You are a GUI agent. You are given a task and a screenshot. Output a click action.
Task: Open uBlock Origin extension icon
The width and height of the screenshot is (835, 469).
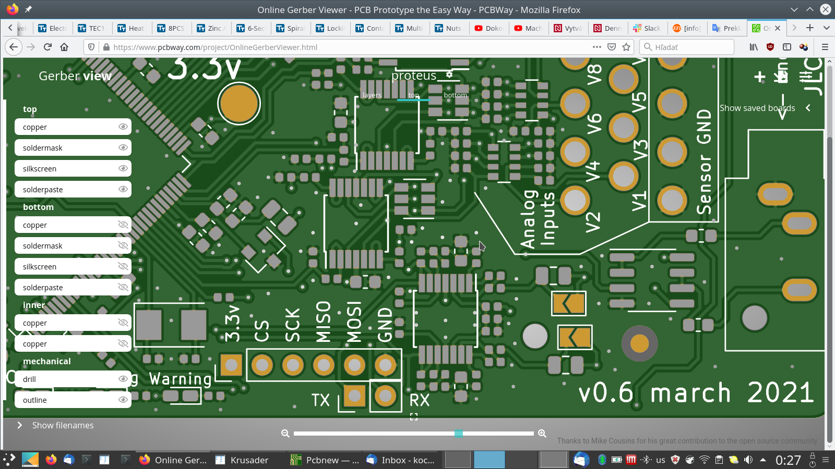click(x=770, y=47)
